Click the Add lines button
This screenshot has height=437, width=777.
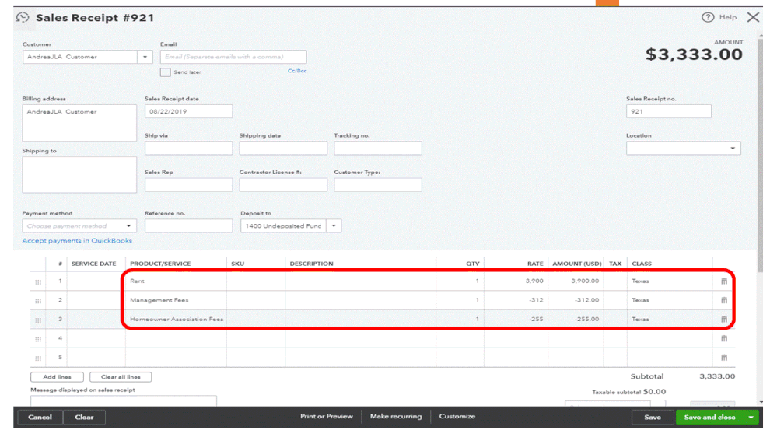click(x=57, y=377)
